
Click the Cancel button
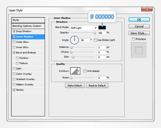139,26
